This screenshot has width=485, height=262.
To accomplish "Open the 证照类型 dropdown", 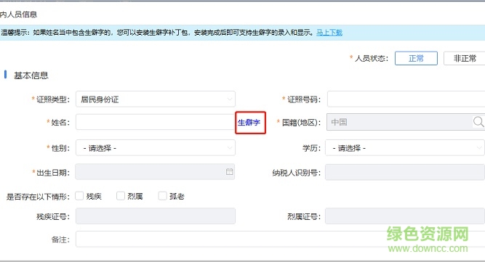I will click(156, 99).
